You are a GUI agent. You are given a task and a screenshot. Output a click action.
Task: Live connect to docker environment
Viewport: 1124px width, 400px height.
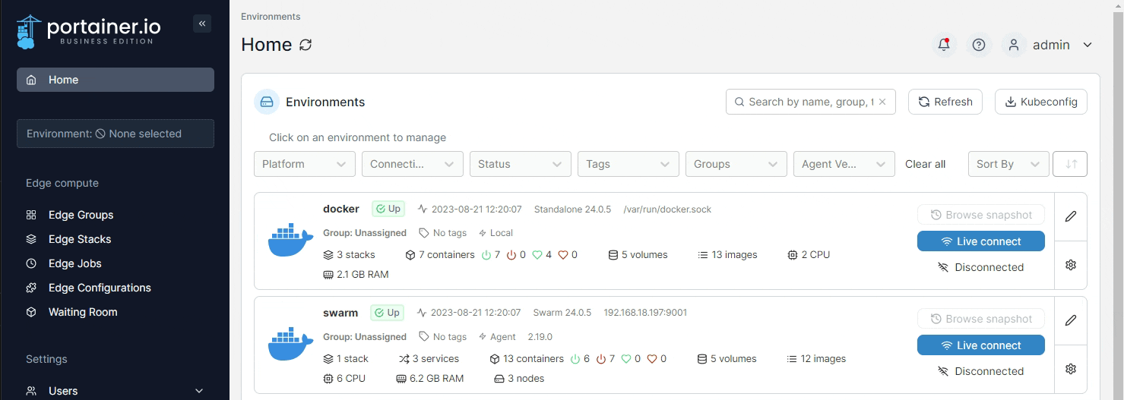point(981,241)
